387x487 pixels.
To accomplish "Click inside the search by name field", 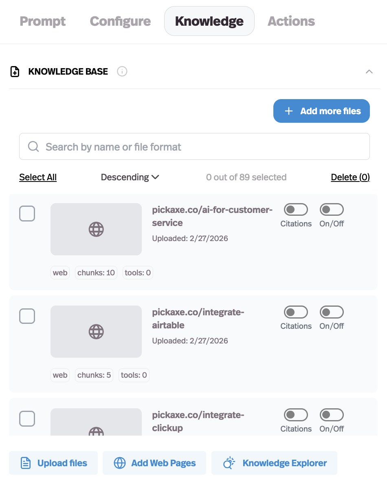I will point(163,146).
